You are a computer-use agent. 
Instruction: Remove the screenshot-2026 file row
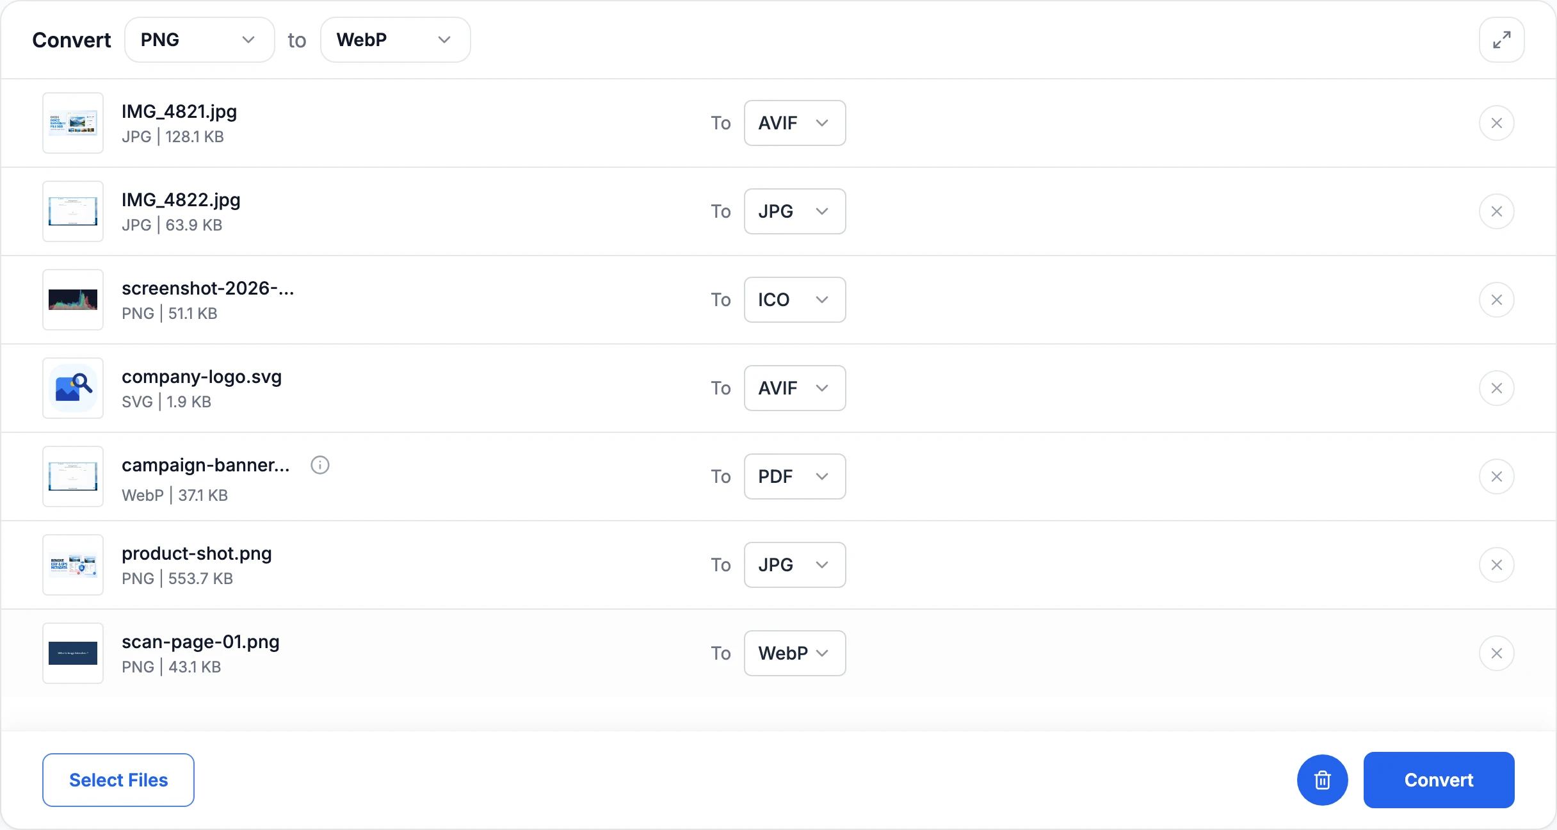(1497, 300)
